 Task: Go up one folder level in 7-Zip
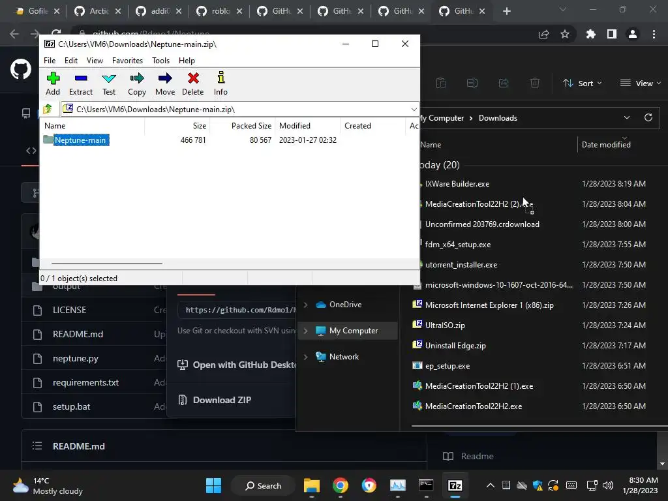pos(48,109)
